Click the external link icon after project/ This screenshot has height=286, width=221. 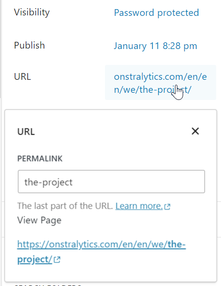point(57,260)
